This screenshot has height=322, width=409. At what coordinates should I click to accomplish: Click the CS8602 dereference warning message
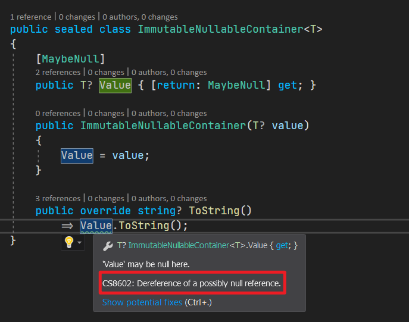(x=192, y=283)
